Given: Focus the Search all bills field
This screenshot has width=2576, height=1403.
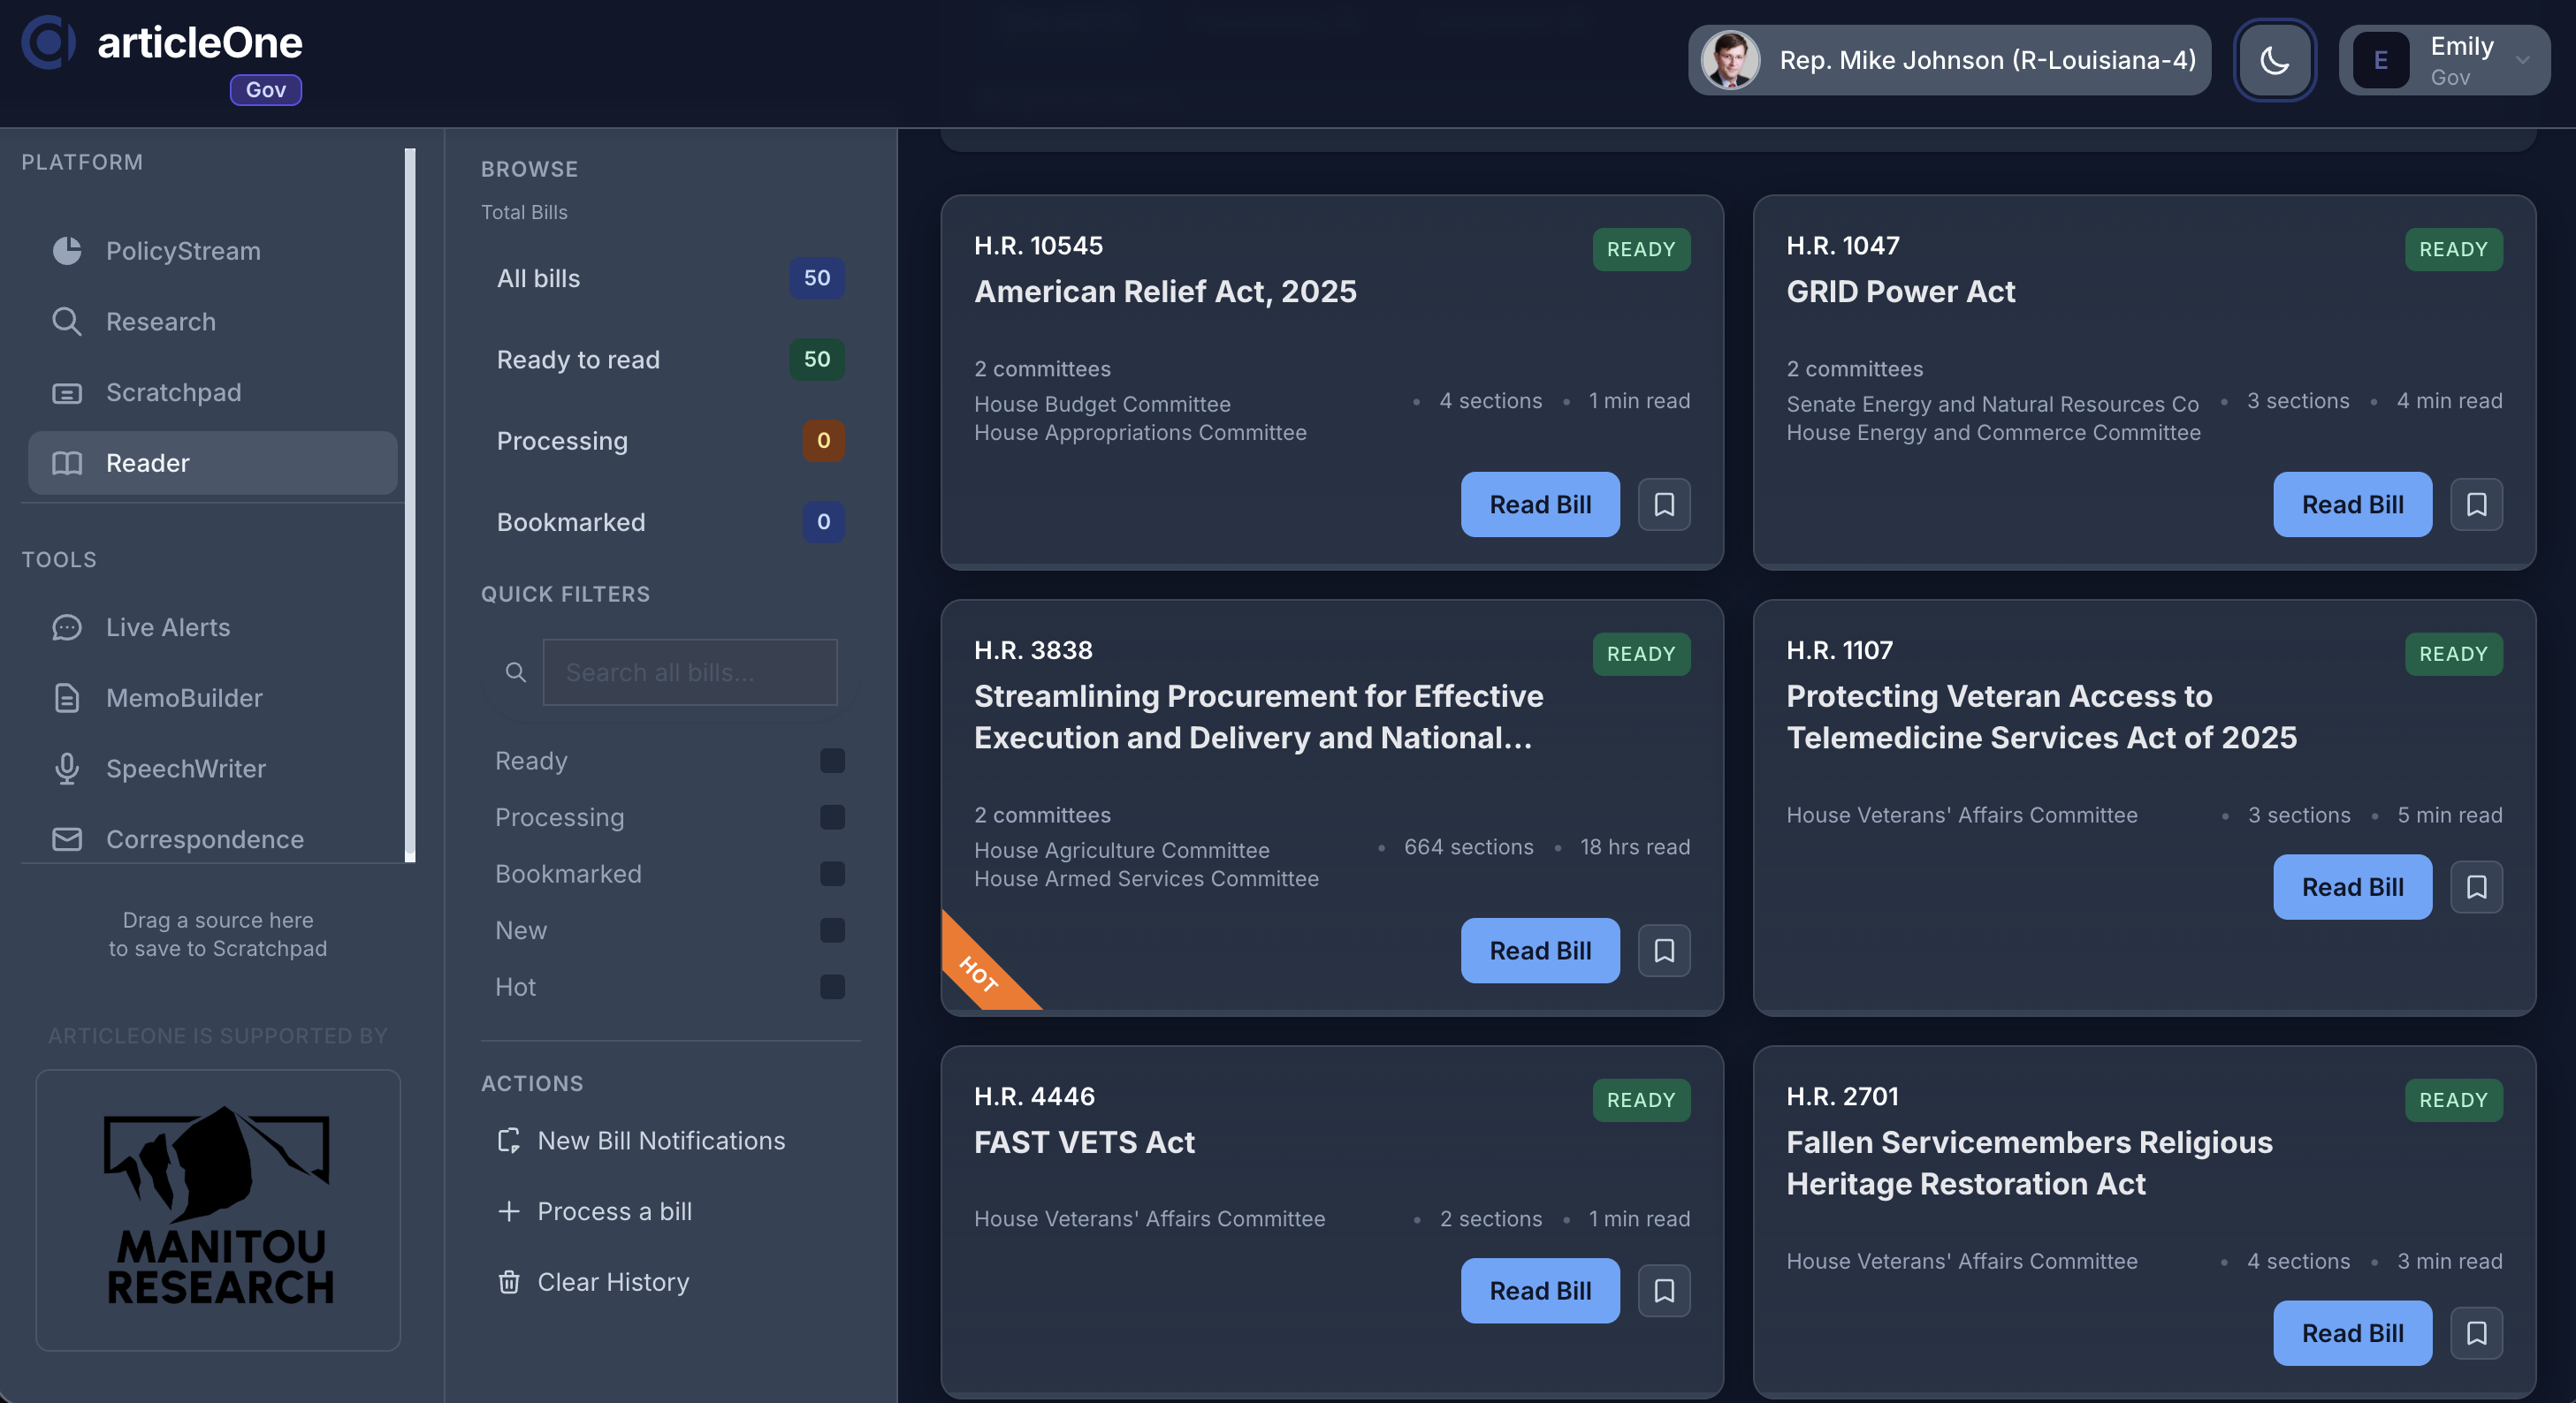Looking at the screenshot, I should pyautogui.click(x=689, y=672).
